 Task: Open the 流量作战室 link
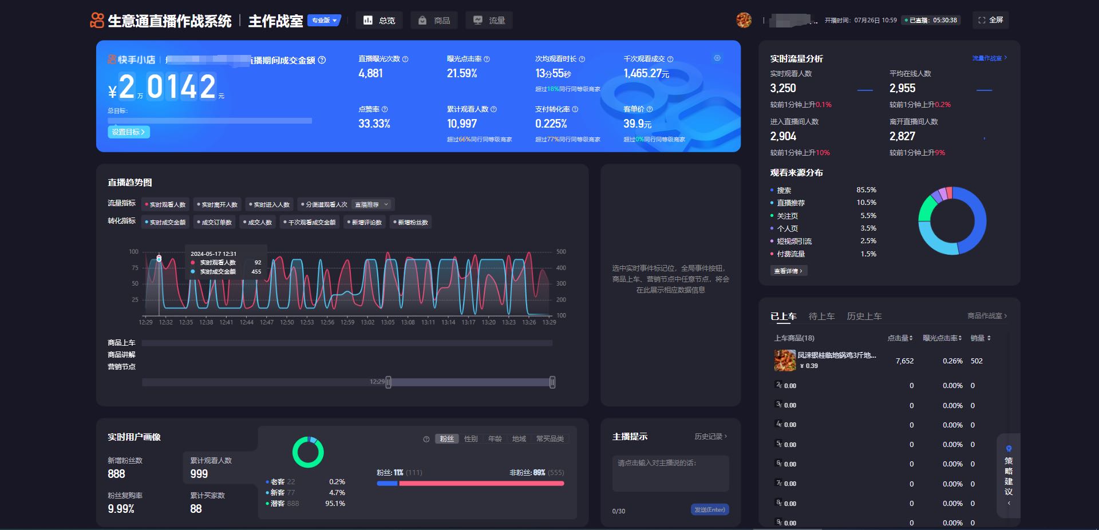(990, 58)
